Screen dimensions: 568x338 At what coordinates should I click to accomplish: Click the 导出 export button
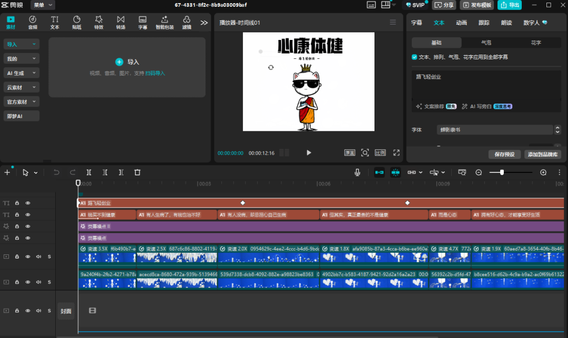[x=509, y=5]
